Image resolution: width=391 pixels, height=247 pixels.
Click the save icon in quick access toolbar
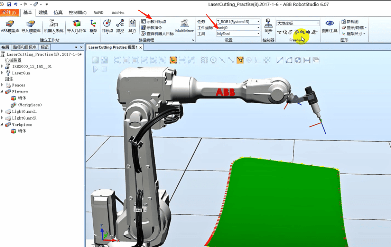tap(9, 4)
